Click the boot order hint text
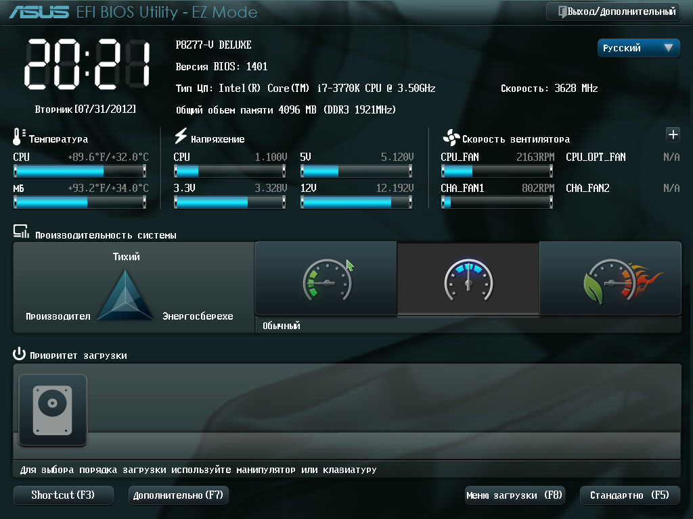 tap(198, 470)
